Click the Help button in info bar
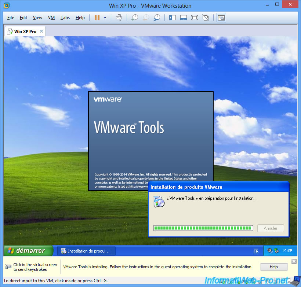Viewport: 301px width, 287px height. [274, 267]
